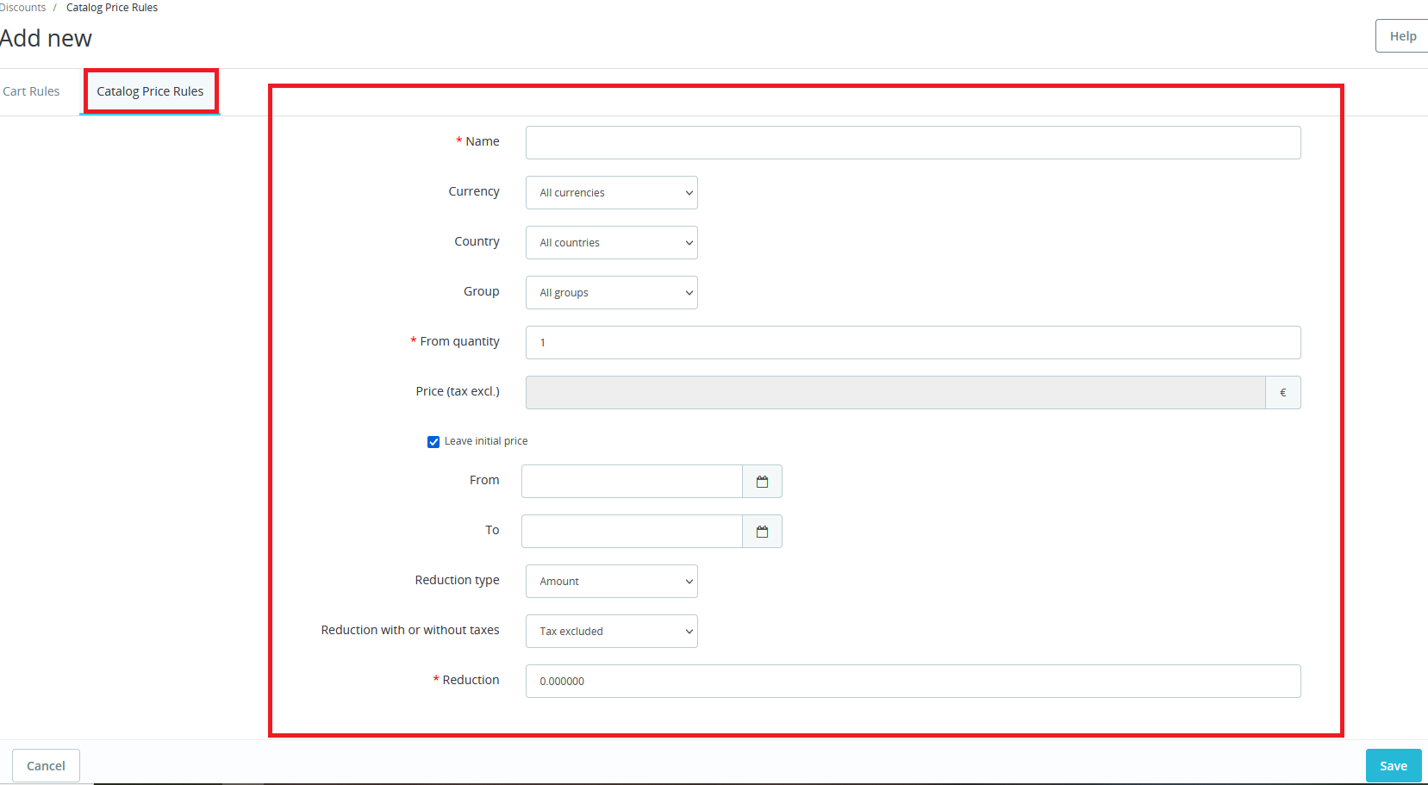Viewport: 1428px width, 785px height.
Task: Open the Country dropdown list
Action: [611, 243]
